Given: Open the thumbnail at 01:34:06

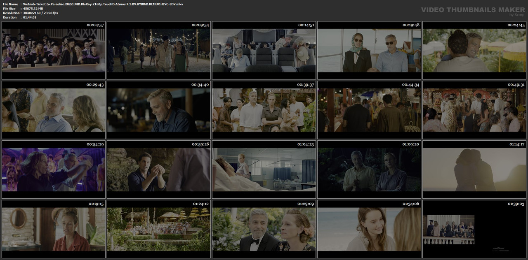Looking at the screenshot, I should coord(369,229).
